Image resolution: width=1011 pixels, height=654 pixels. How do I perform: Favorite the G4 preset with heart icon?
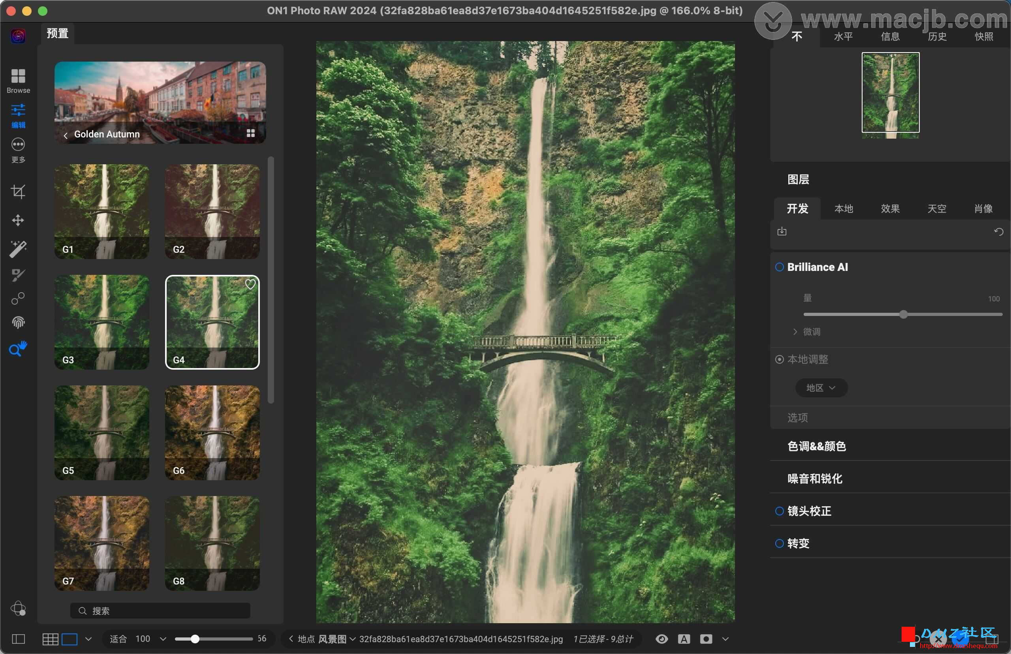coord(250,284)
